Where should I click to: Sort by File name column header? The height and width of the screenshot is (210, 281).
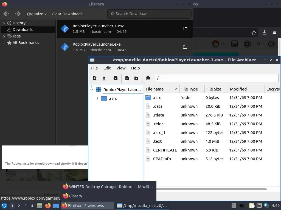[x=162, y=89]
